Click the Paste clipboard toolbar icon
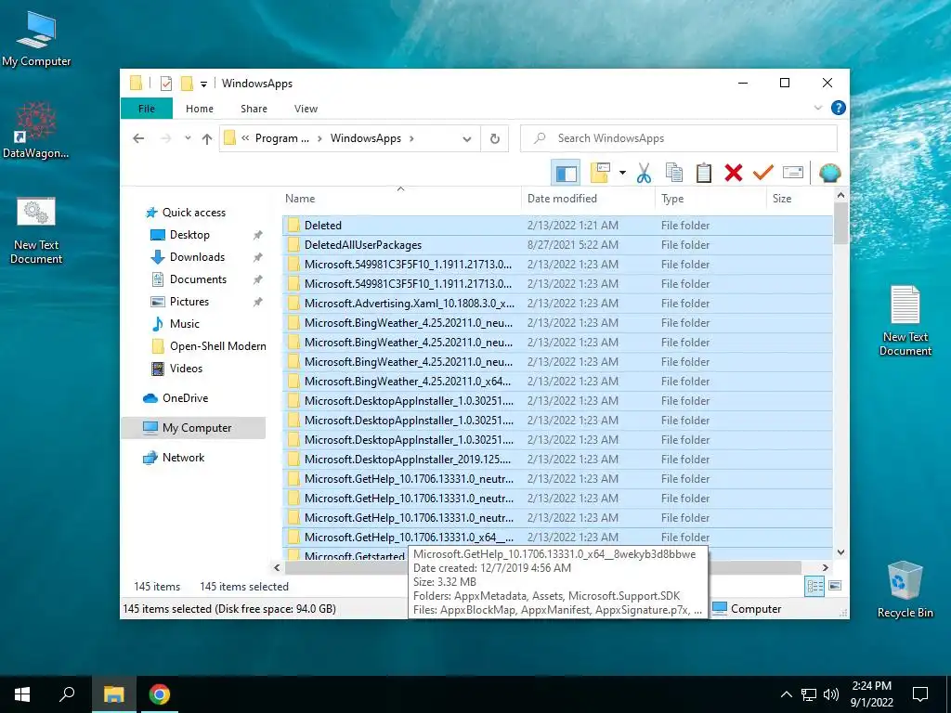 point(704,173)
